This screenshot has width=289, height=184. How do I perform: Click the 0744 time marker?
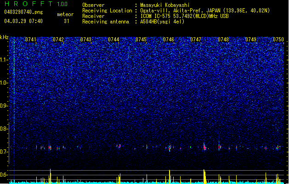113,39
